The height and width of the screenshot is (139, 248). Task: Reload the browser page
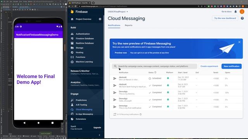(x=76, y=6)
